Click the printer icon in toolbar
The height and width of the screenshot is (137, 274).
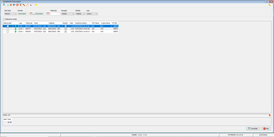(x=14, y=5)
